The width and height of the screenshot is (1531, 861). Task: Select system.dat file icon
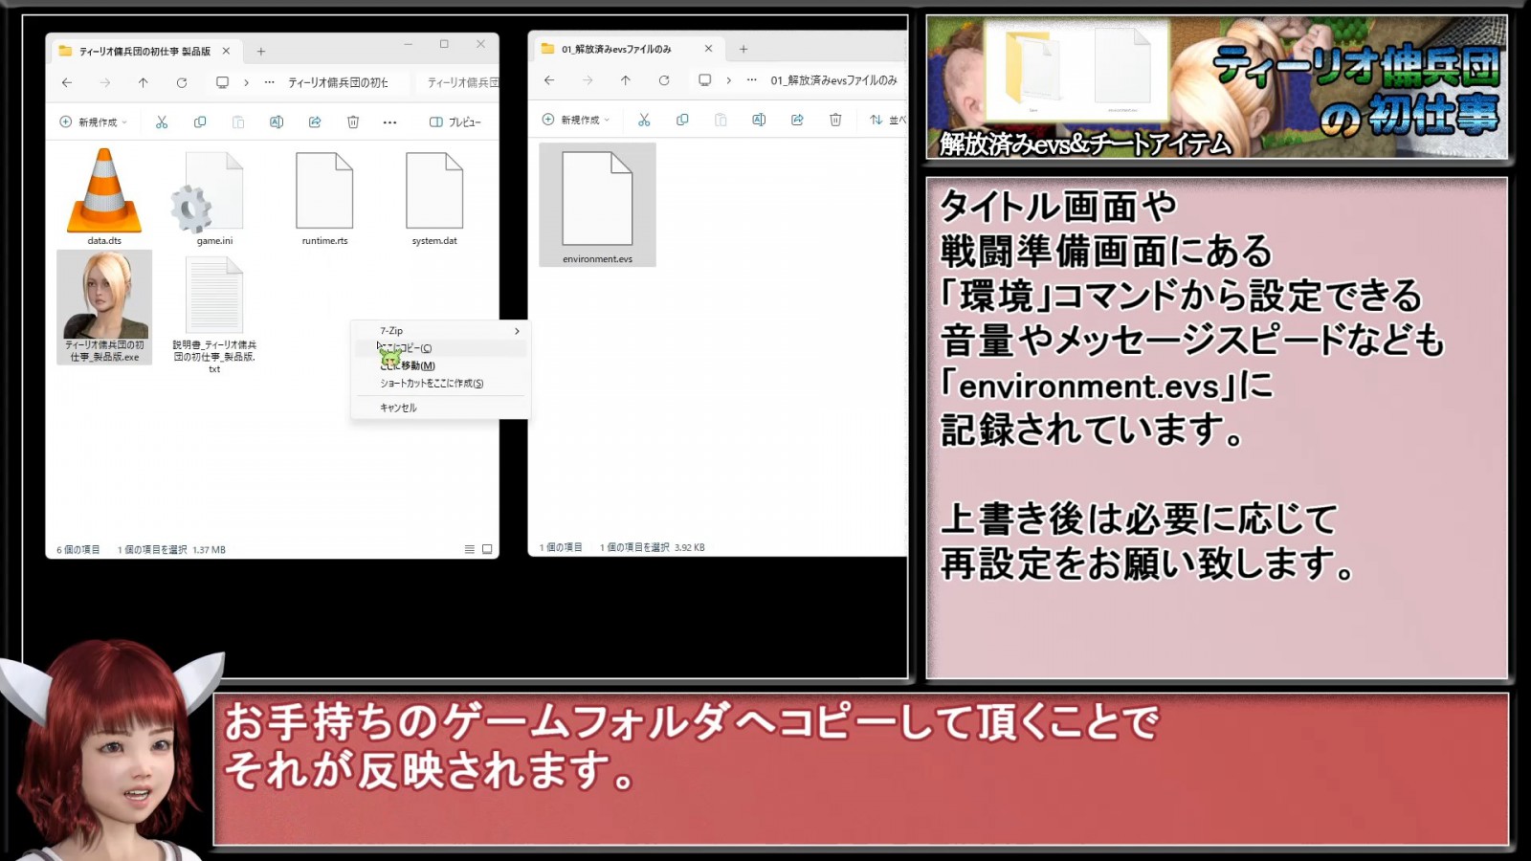click(x=434, y=196)
